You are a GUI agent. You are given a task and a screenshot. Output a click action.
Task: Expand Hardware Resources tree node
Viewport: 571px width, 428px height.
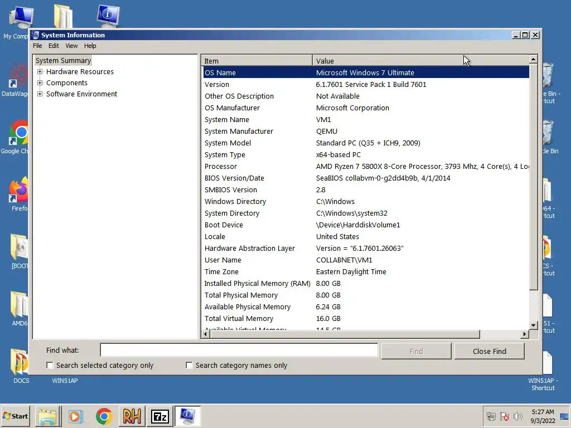40,72
